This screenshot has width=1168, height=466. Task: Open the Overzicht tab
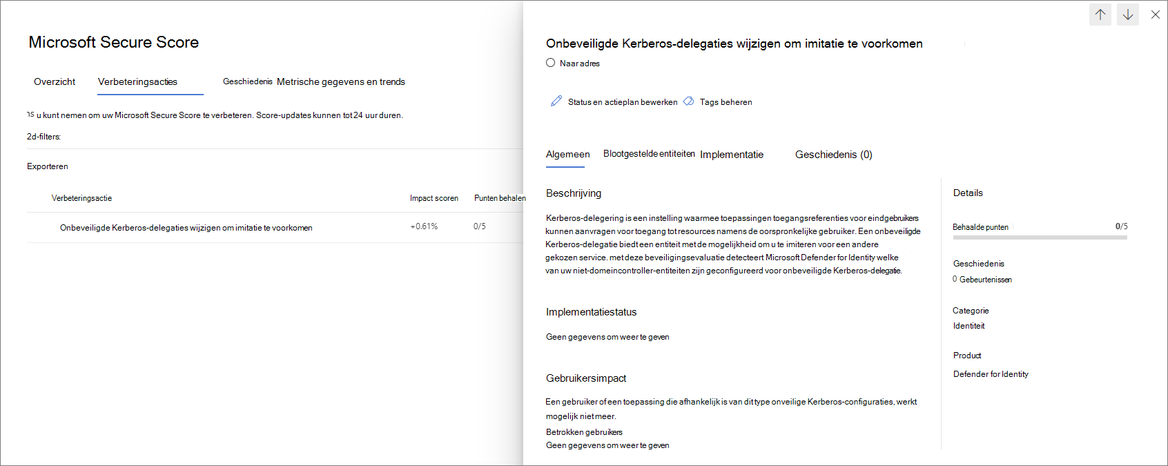[x=55, y=81]
